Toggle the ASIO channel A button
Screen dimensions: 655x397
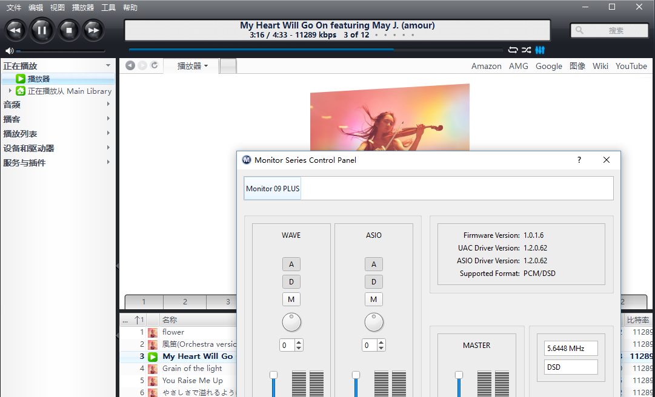(374, 264)
